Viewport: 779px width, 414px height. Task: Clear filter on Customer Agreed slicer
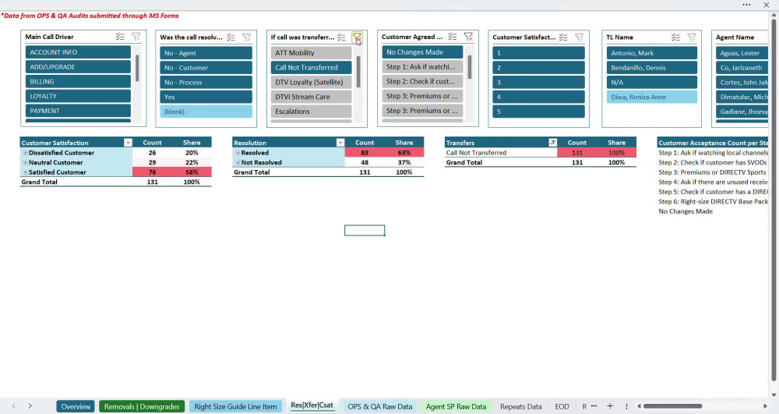pyautogui.click(x=468, y=37)
